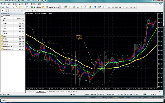Click the chart tabs scroll-right arrow
The width and height of the screenshot is (165, 103).
[162, 92]
